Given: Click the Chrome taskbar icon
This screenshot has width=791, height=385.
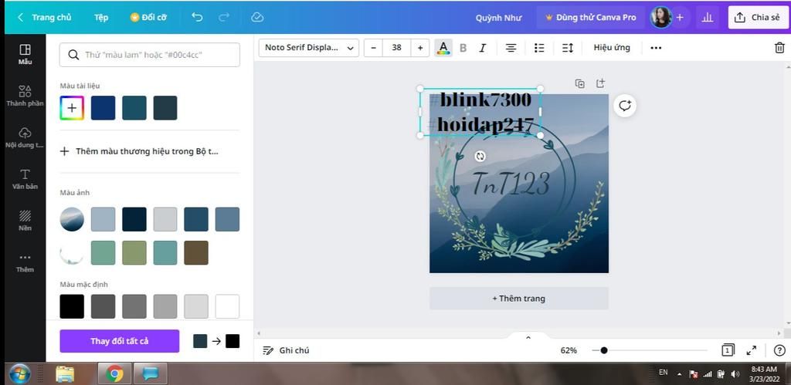Looking at the screenshot, I should tap(114, 374).
